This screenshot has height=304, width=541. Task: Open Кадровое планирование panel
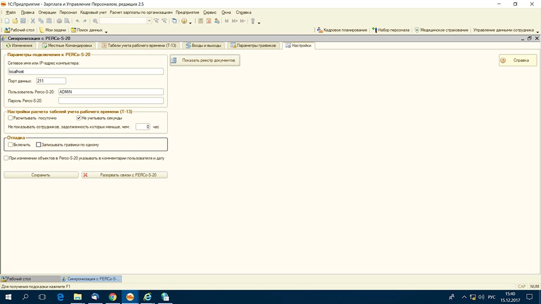[x=342, y=30]
